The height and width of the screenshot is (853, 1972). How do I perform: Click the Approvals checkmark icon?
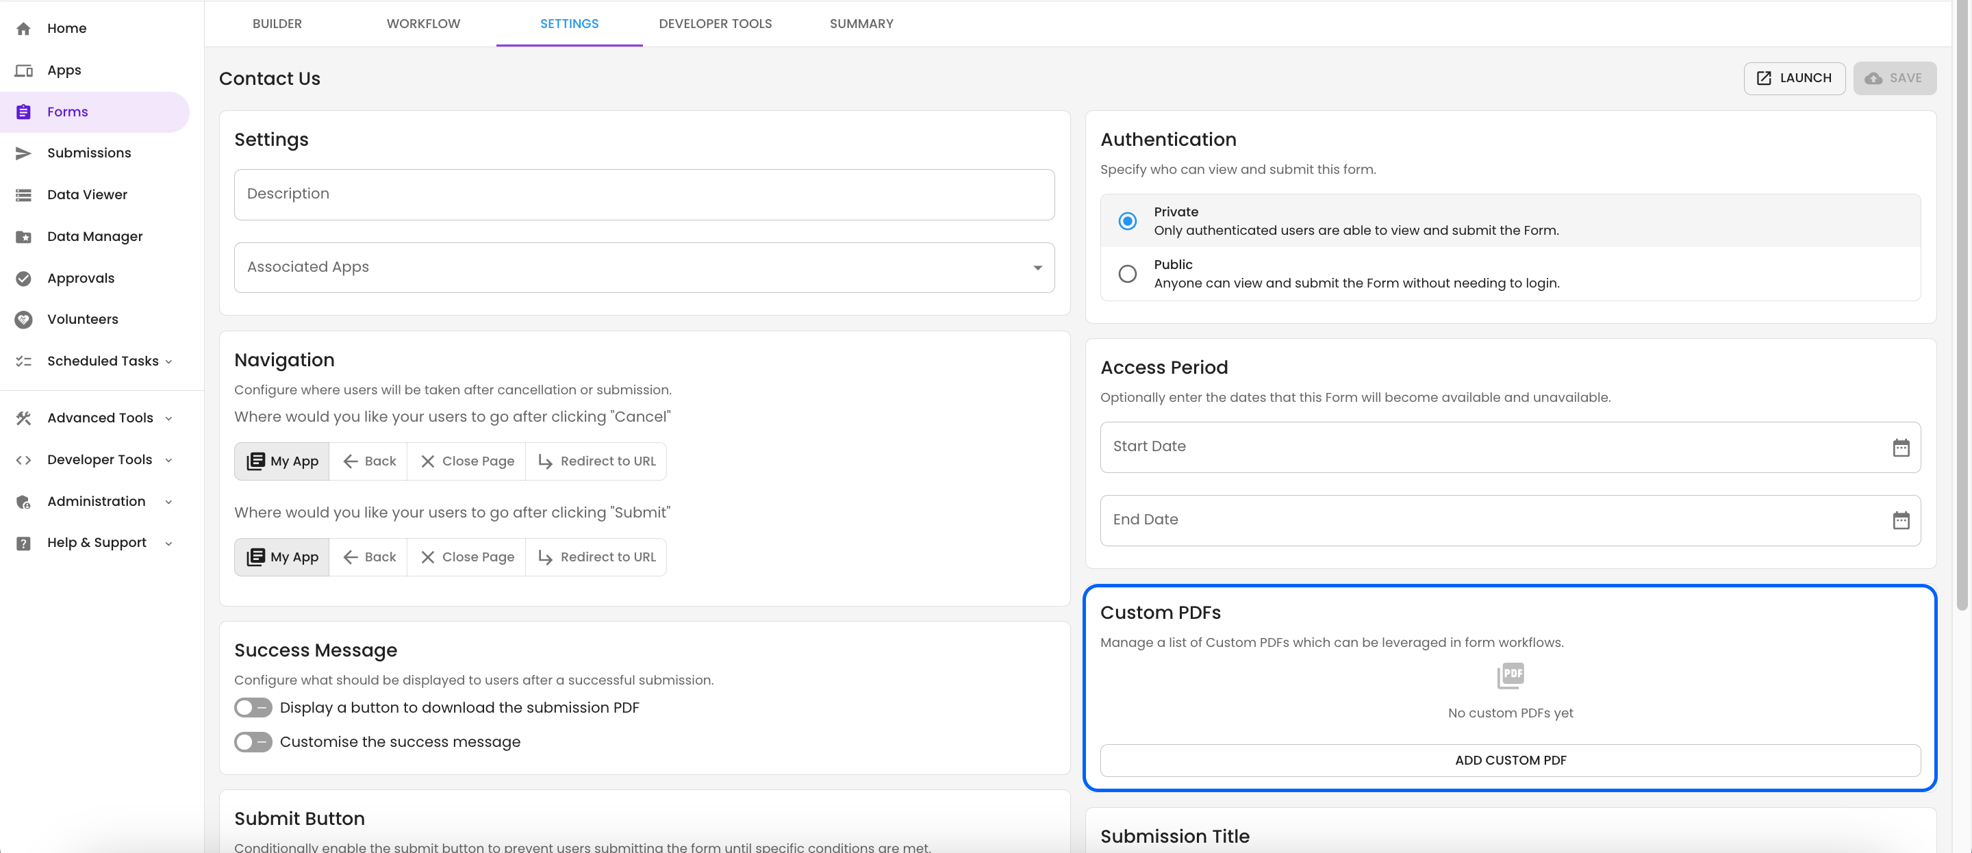tap(24, 278)
